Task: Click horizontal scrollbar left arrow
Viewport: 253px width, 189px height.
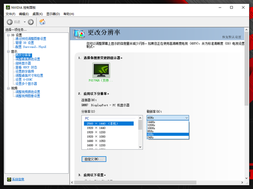Action: coord(72,182)
